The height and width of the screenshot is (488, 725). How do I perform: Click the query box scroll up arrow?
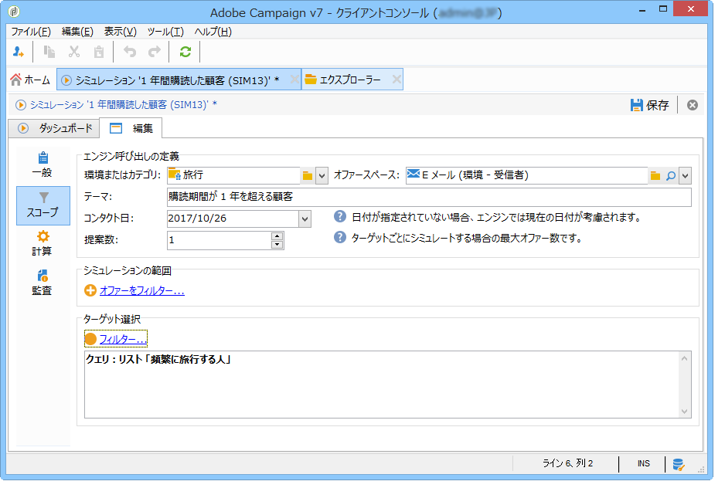(685, 358)
